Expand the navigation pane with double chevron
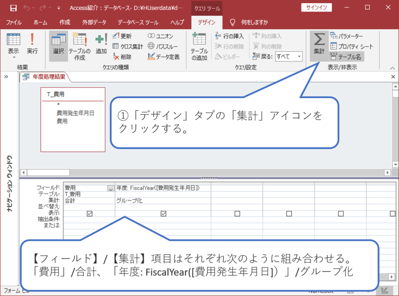399x296 pixels. [6, 77]
